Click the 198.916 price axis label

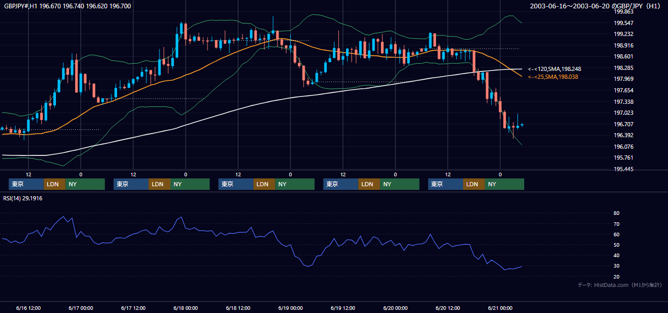coord(624,46)
